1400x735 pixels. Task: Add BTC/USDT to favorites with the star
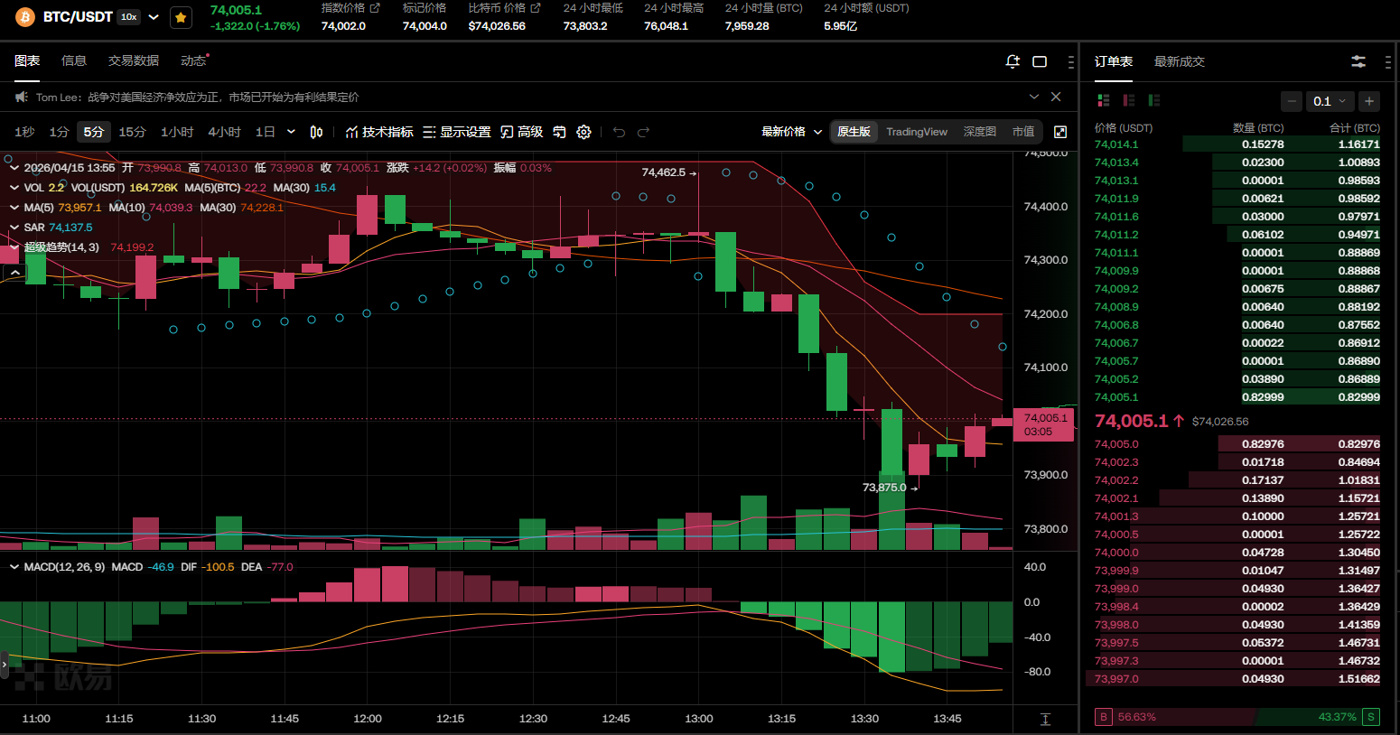click(181, 17)
